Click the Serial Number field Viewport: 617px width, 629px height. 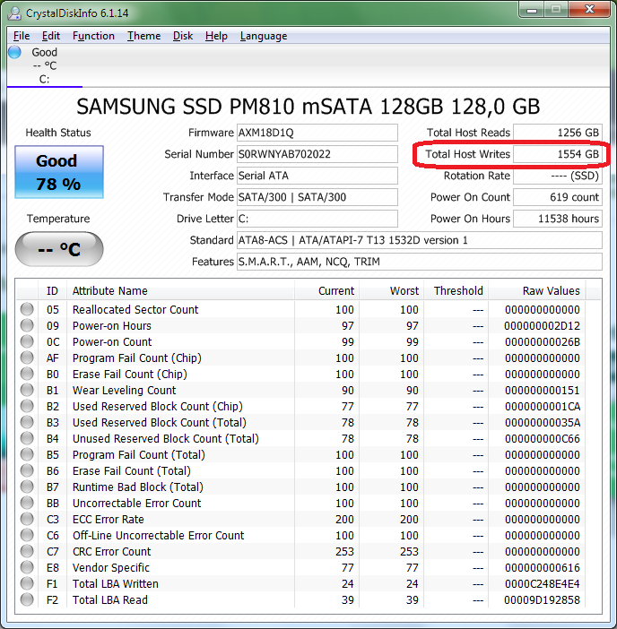(317, 154)
